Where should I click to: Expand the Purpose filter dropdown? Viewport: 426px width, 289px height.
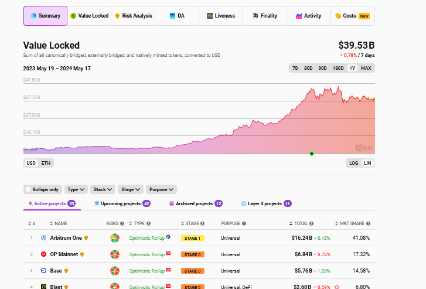[161, 189]
